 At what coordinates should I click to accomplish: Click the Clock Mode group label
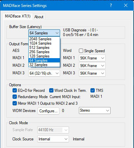tap(18, 123)
